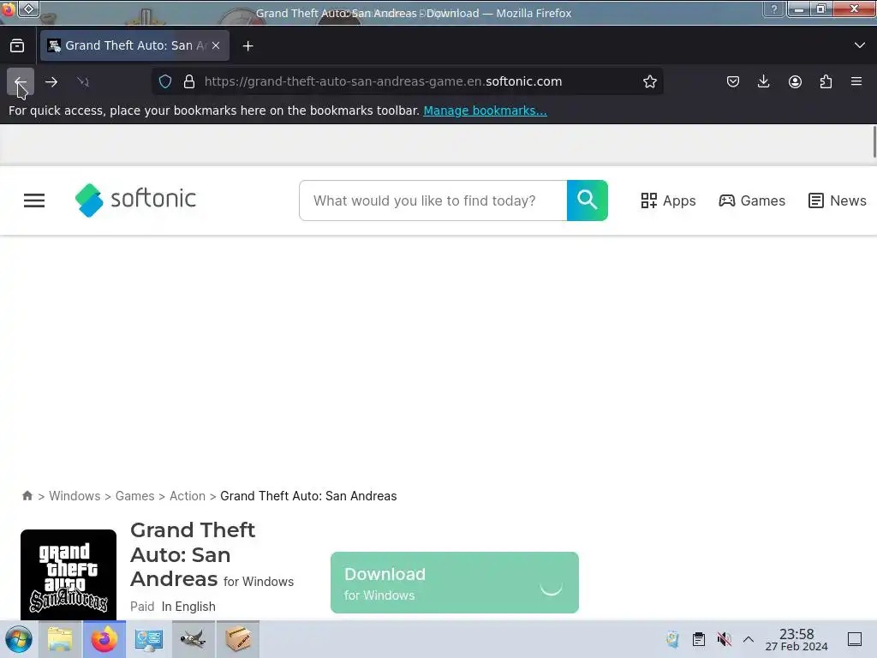This screenshot has height=658, width=877.
Task: Toggle keep window above pin icon
Action: click(28, 9)
